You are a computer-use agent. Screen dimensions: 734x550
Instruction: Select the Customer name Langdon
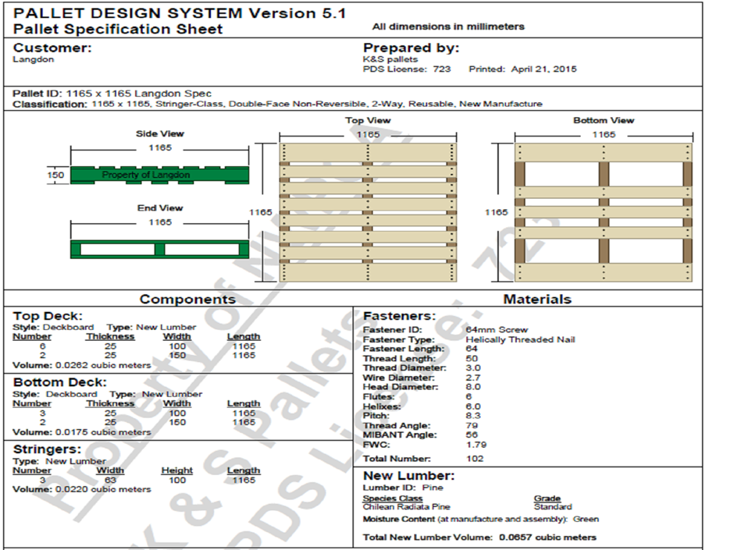[x=34, y=60]
